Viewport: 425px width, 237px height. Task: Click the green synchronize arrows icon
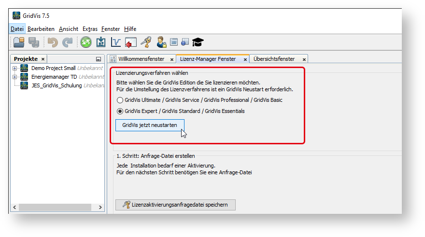click(x=85, y=42)
